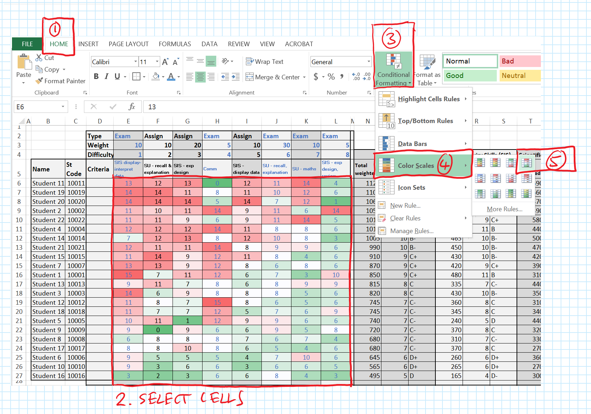Expand the General number format dropdown
The image size is (591, 414).
click(369, 62)
